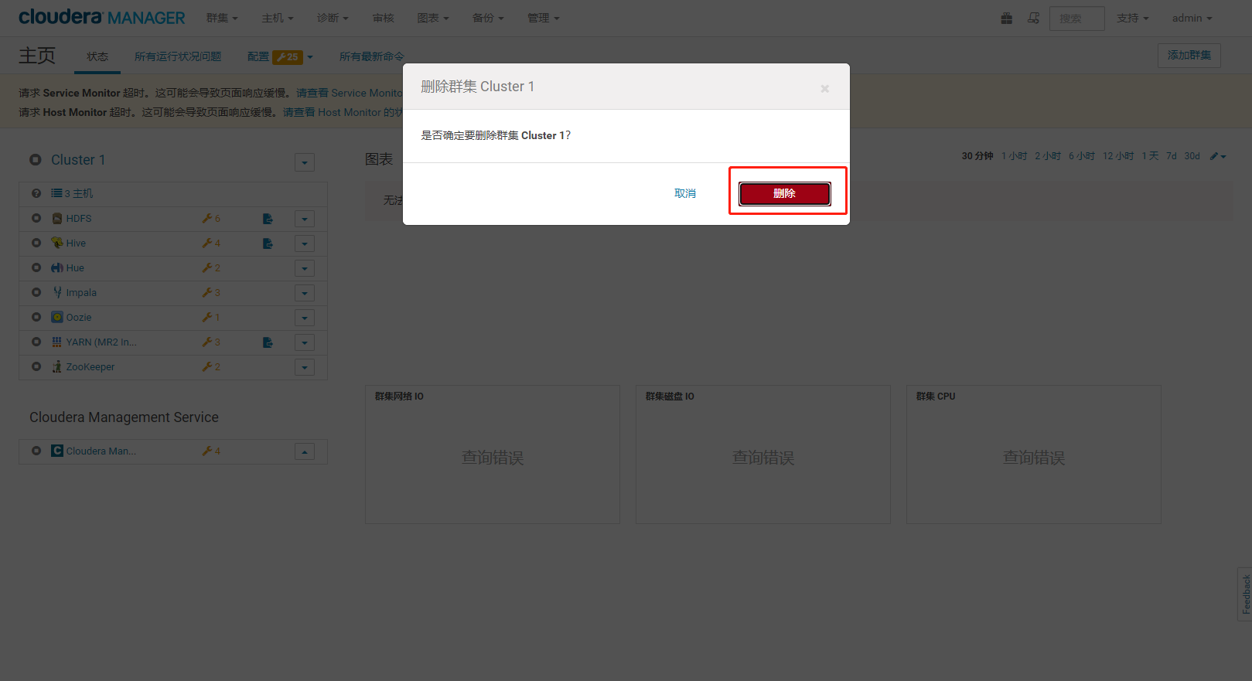Select the 7d time range
Viewport: 1252px width, 681px height.
pos(1172,156)
